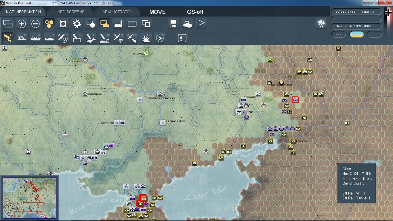
Task: Select F11 explosion mode icon
Action: coord(146,38)
